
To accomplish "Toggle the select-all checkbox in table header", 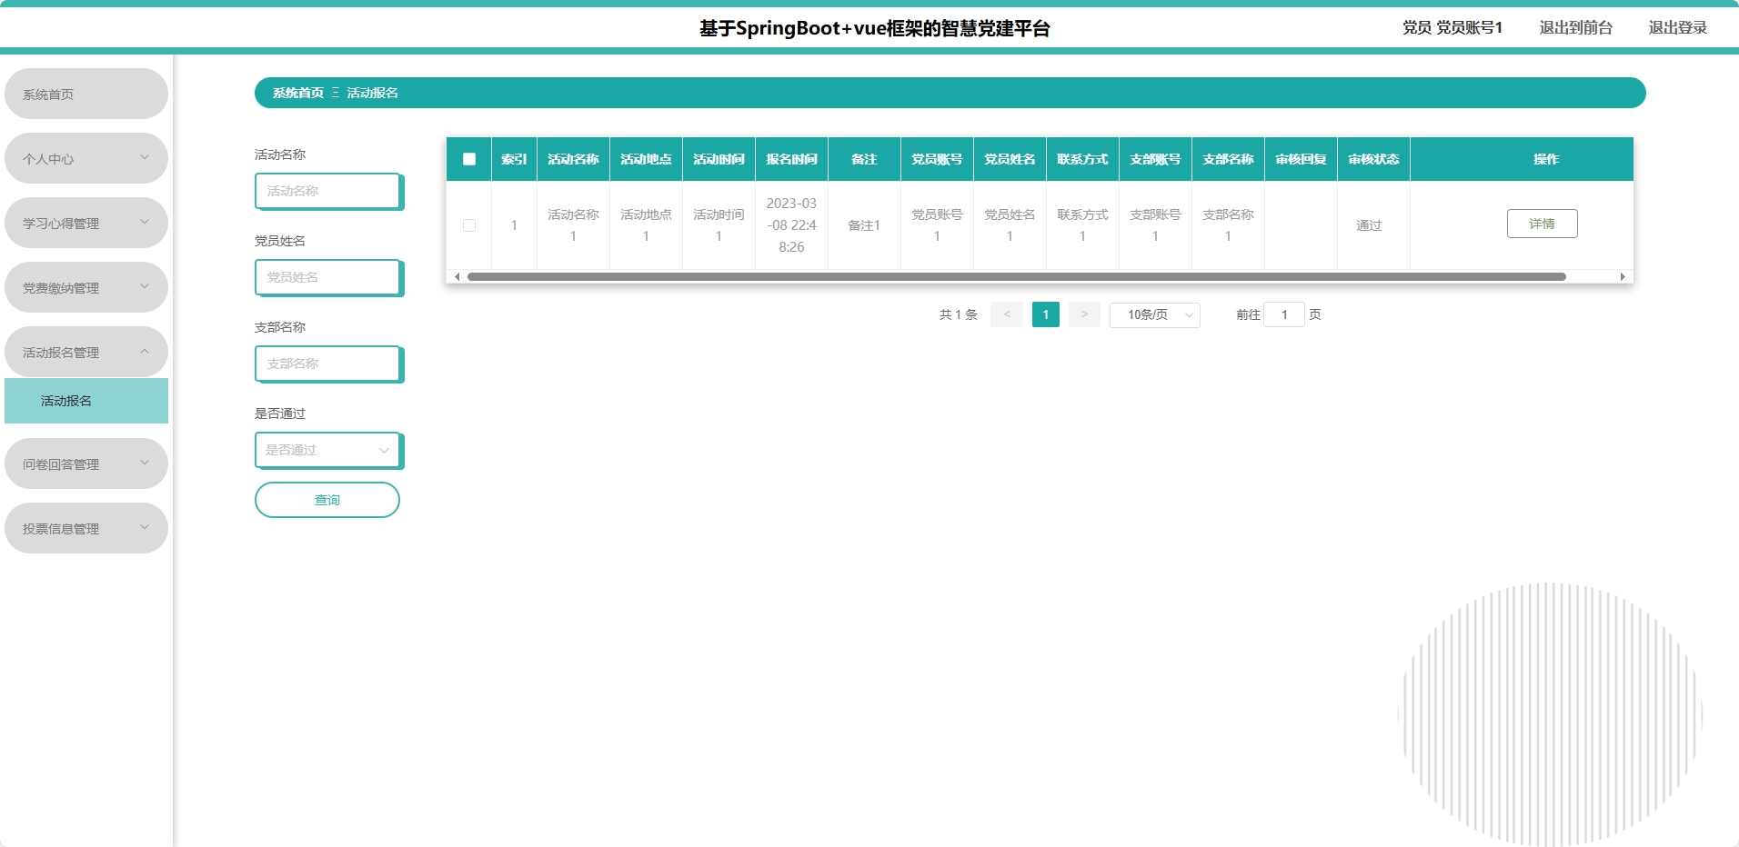I will 469,159.
